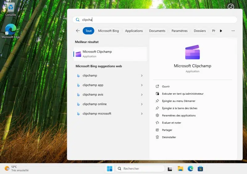Open the Recycle Bin (Corbeille) desktop icon
The height and width of the screenshot is (174, 247).
coord(10,8)
